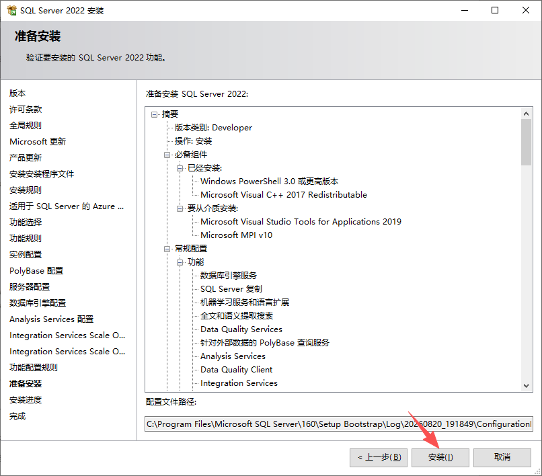Select Microsoft Visual C++ 2017 Redistributable row
542x476 pixels.
[x=284, y=195]
